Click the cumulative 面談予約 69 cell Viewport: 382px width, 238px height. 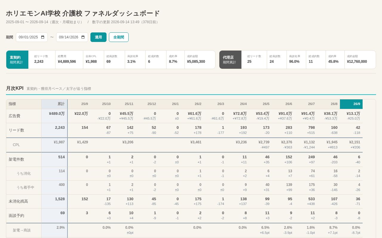coord(54,215)
